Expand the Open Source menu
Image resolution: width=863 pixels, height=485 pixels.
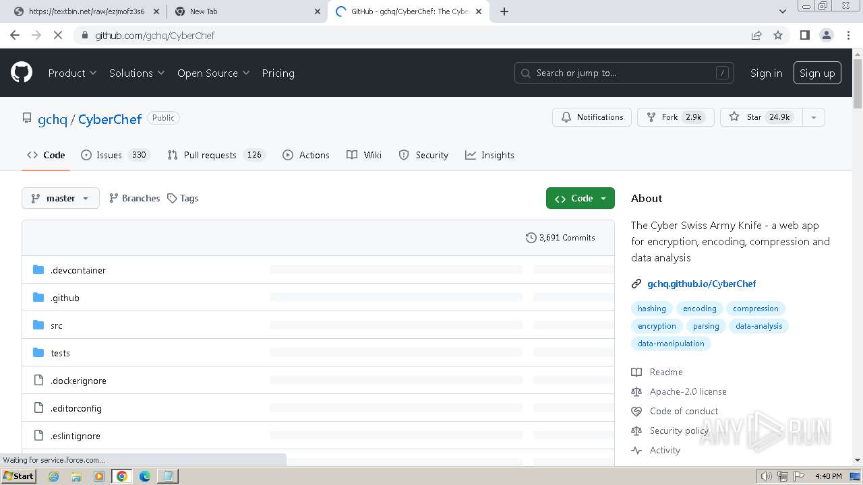(x=213, y=73)
